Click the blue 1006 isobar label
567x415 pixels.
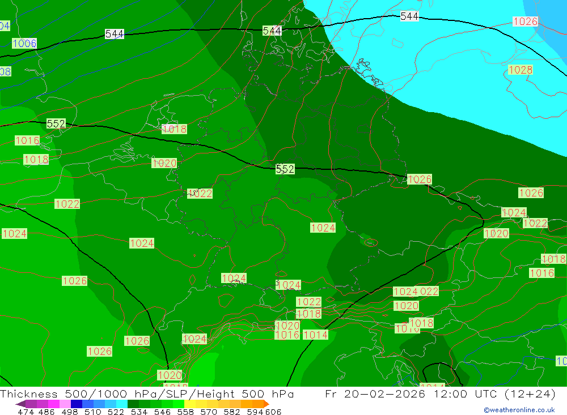coord(24,44)
